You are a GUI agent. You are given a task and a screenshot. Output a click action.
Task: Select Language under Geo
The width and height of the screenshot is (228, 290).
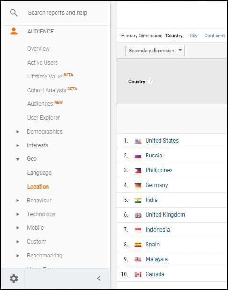coord(39,173)
